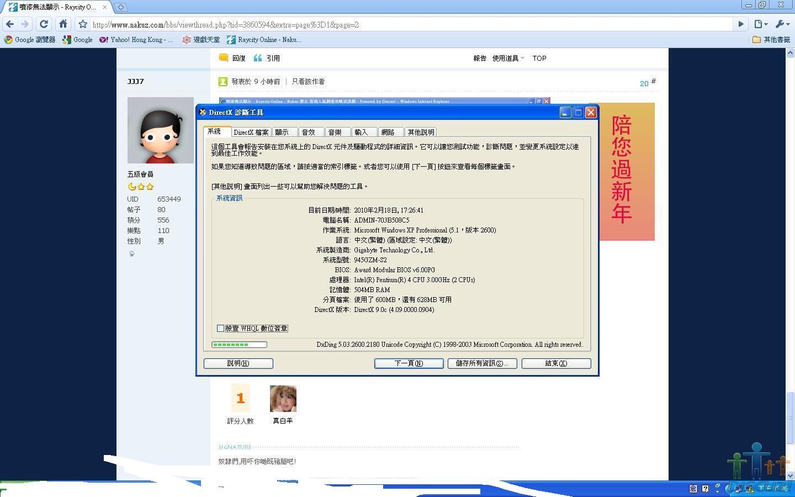Switch to the DirectX 檔案 tab
This screenshot has width=795, height=497.
[x=251, y=133]
